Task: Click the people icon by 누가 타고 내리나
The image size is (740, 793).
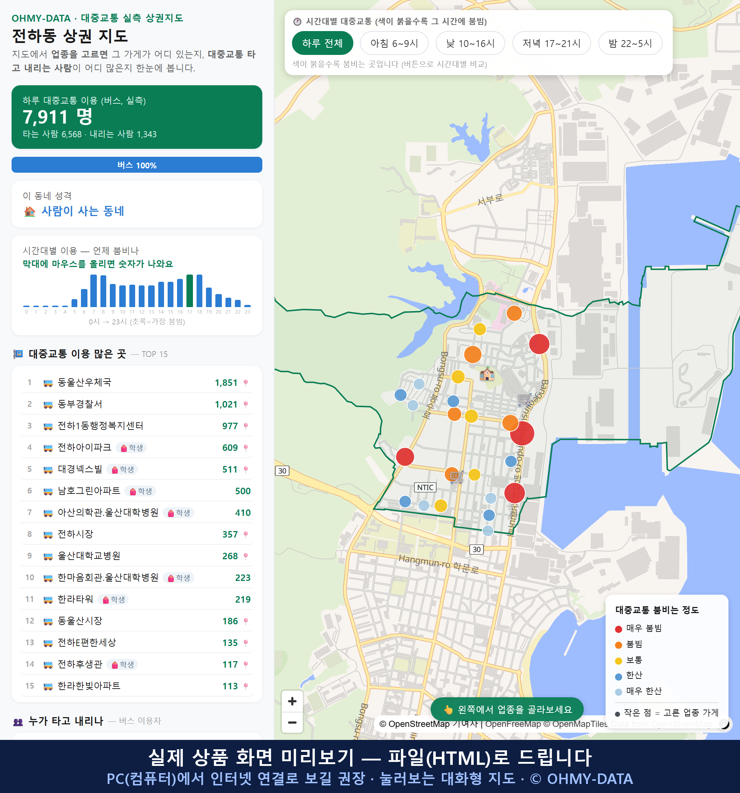Action: [x=18, y=721]
